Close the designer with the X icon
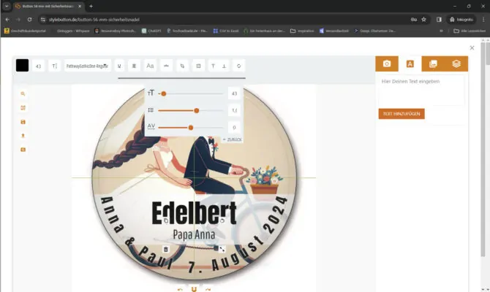The height and width of the screenshot is (292, 490). click(472, 47)
